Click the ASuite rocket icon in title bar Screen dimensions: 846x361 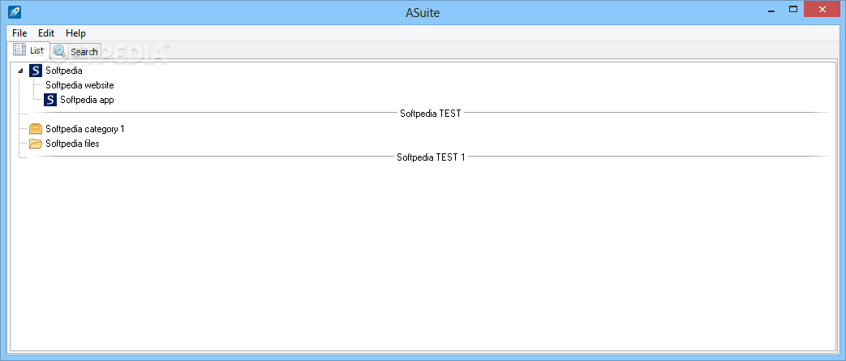point(15,11)
